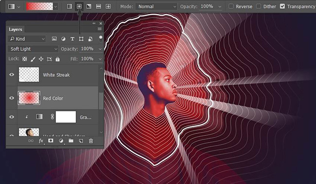Lock artboard nesting icon

(x=50, y=59)
